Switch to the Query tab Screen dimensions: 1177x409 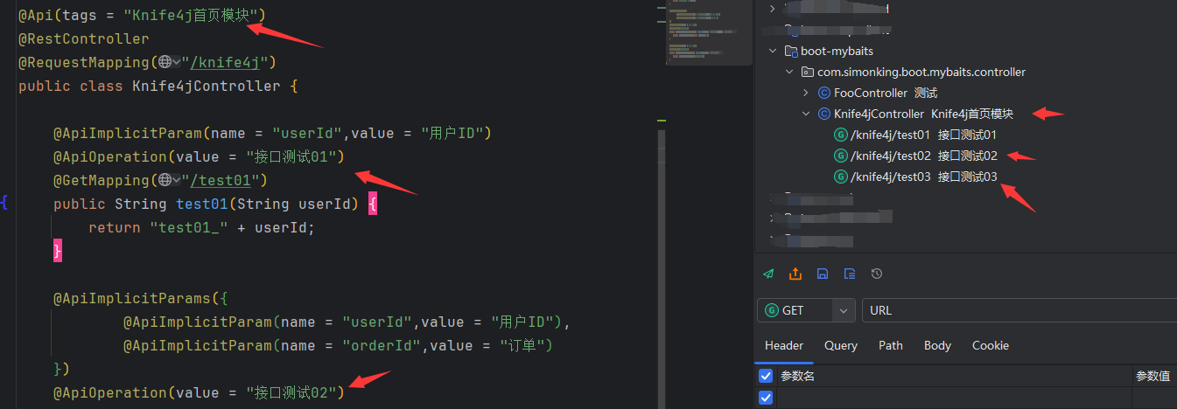[841, 345]
